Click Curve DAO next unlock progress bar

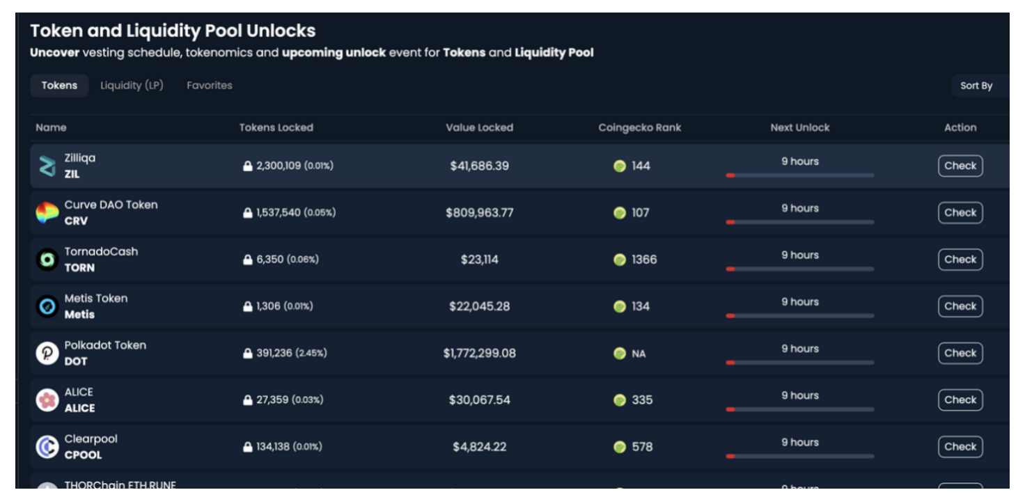[800, 222]
